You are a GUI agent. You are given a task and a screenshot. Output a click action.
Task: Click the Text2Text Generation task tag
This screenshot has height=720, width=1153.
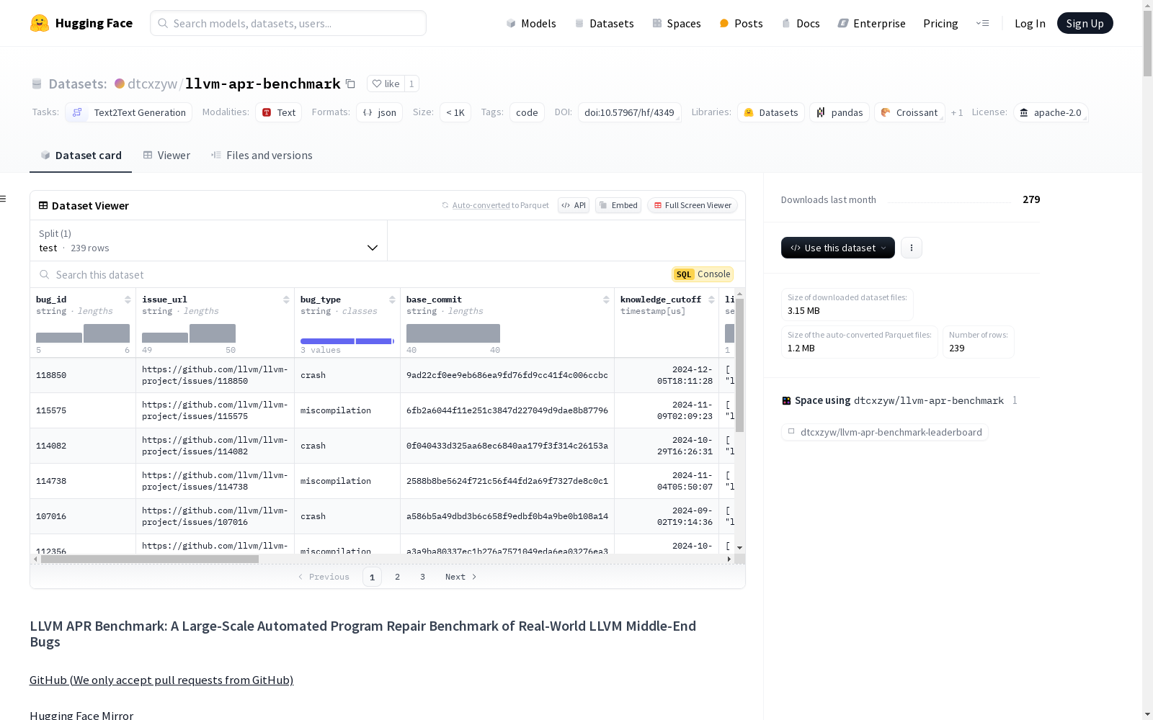(x=129, y=112)
